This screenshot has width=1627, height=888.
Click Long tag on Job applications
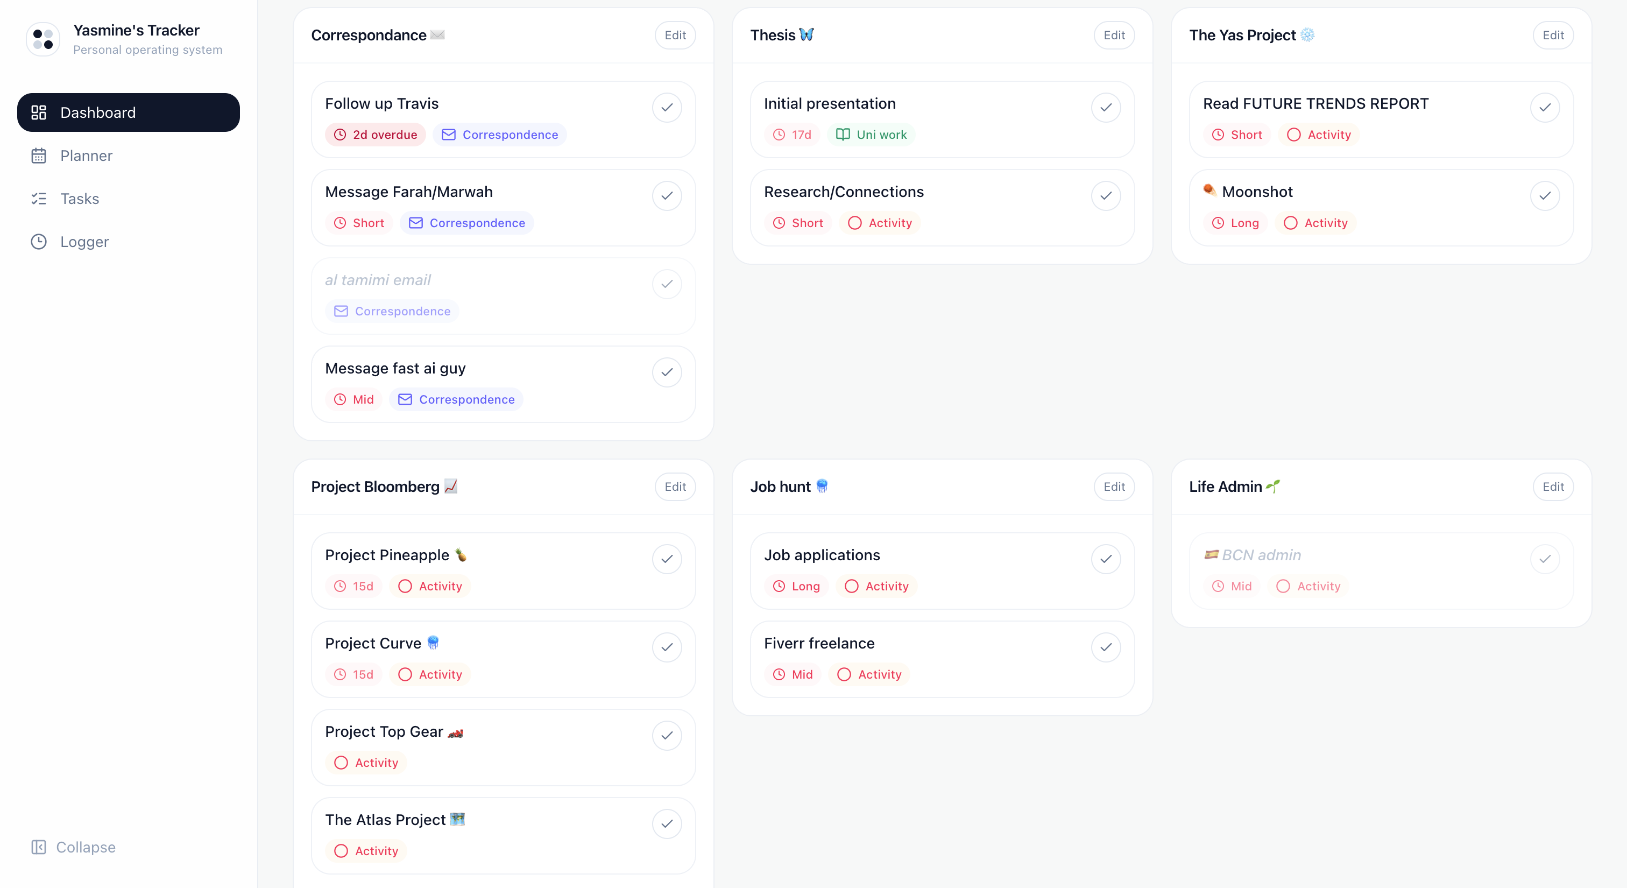point(796,586)
